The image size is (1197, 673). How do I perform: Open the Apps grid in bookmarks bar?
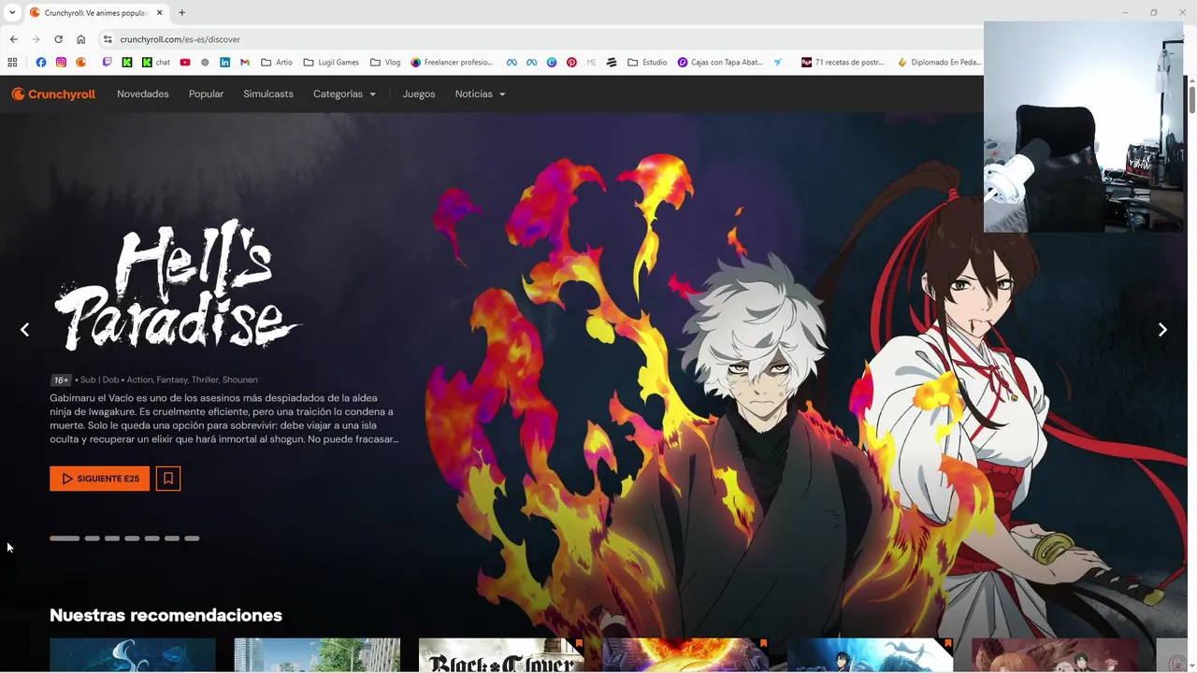tap(12, 63)
